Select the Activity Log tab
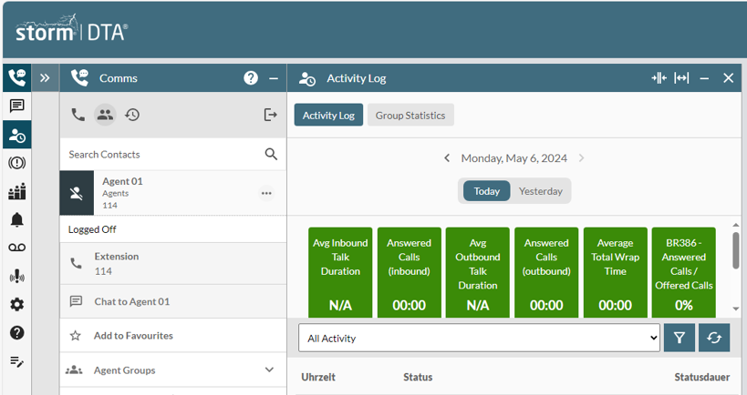 pos(328,116)
